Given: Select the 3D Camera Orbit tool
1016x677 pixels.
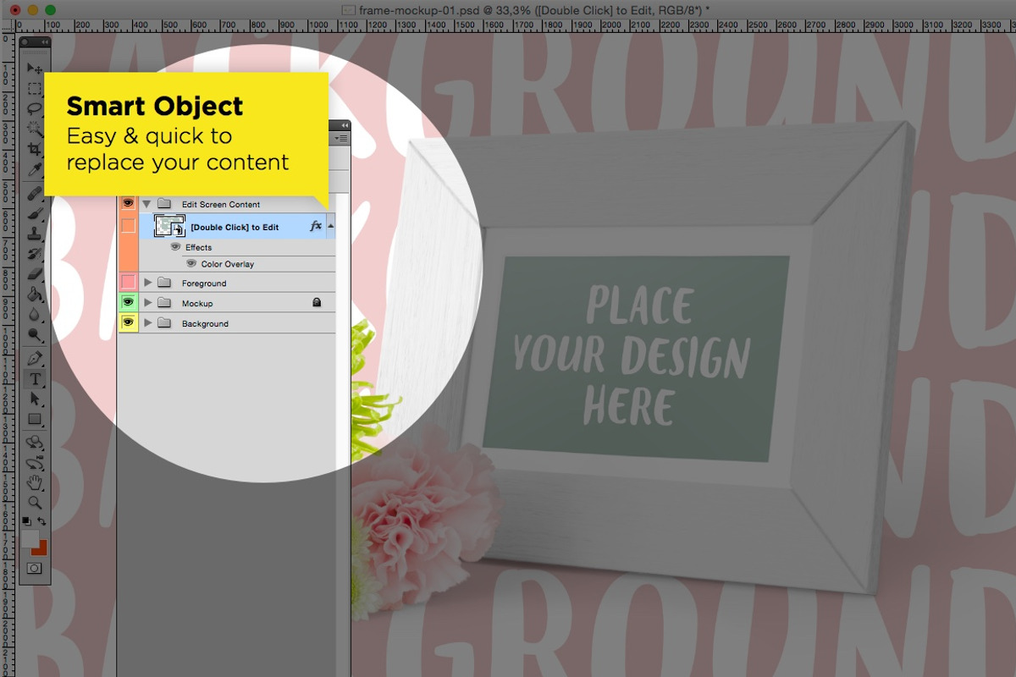Looking at the screenshot, I should click(35, 463).
